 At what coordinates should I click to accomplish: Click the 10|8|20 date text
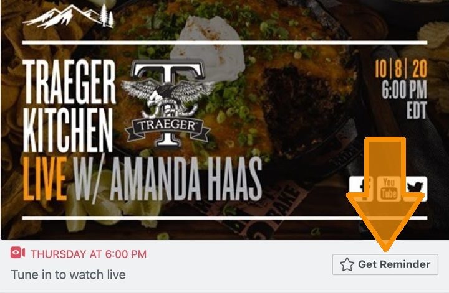[x=401, y=68]
